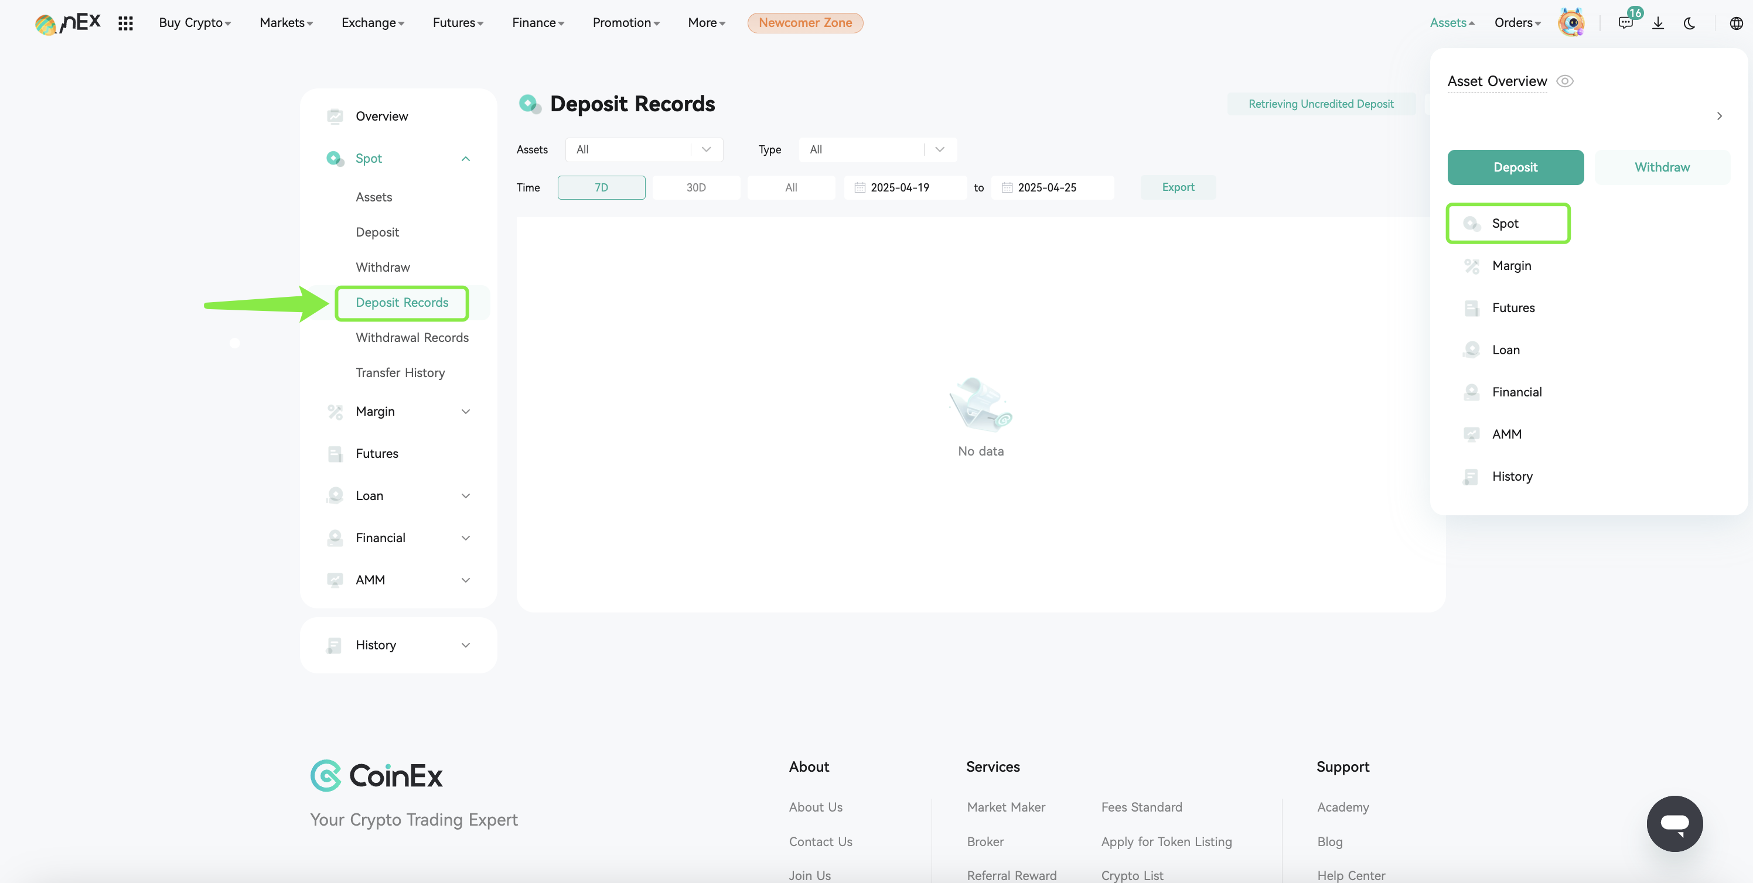Open the language globe icon

pyautogui.click(x=1736, y=23)
